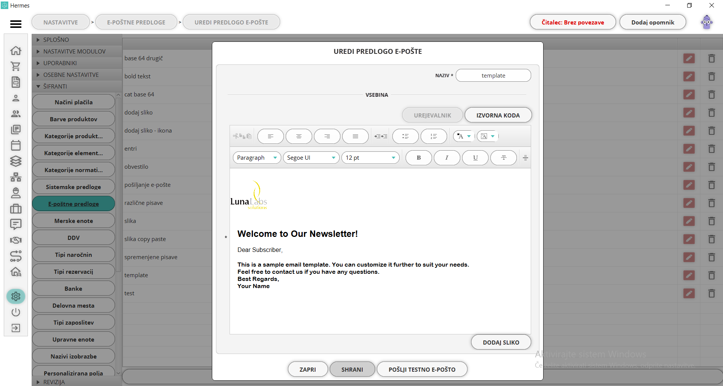This screenshot has width=723, height=386.
Task: Expand the NASTAVITVE MODULOV section
Action: tap(77, 51)
